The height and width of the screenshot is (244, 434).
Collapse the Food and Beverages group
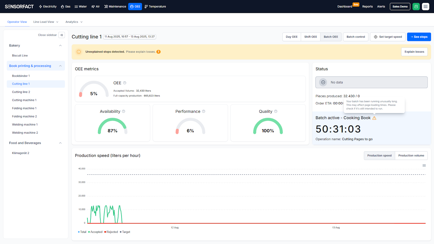(x=60, y=143)
